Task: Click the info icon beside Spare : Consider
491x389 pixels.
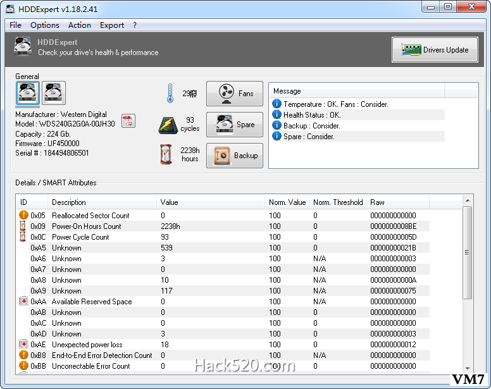Action: tap(277, 136)
